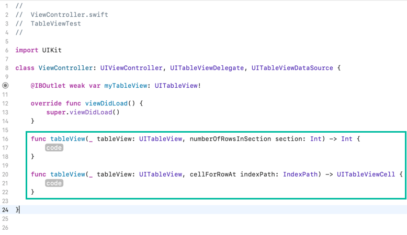Click line number 20 in the gutter
Image resolution: width=407 pixels, height=235 pixels.
point(5,174)
